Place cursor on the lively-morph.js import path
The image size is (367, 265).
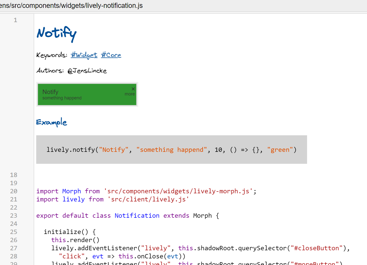(x=178, y=191)
